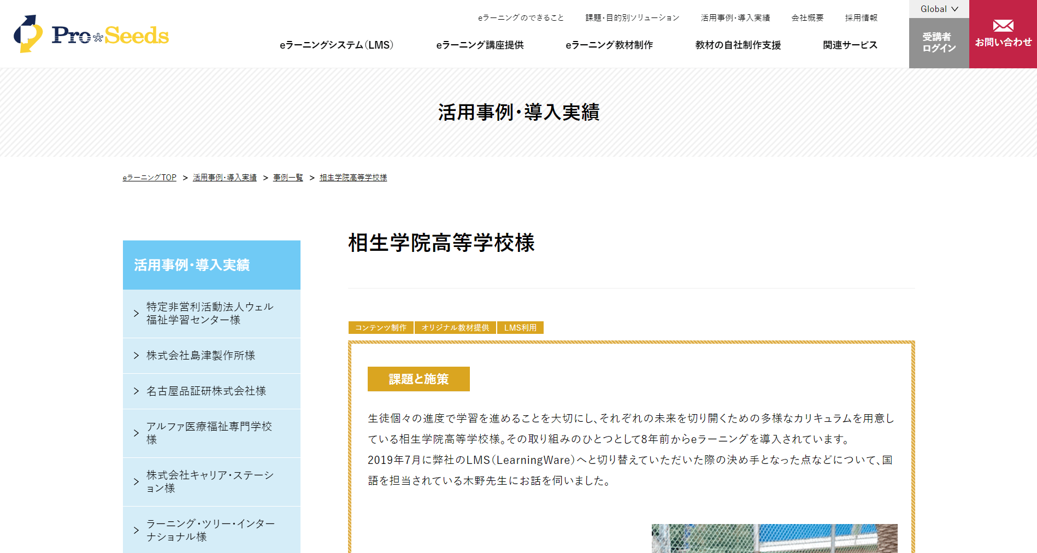Select 株式会社キャリア・ステーション様 in sidebar
Viewport: 1037px width, 553px height.
(211, 481)
